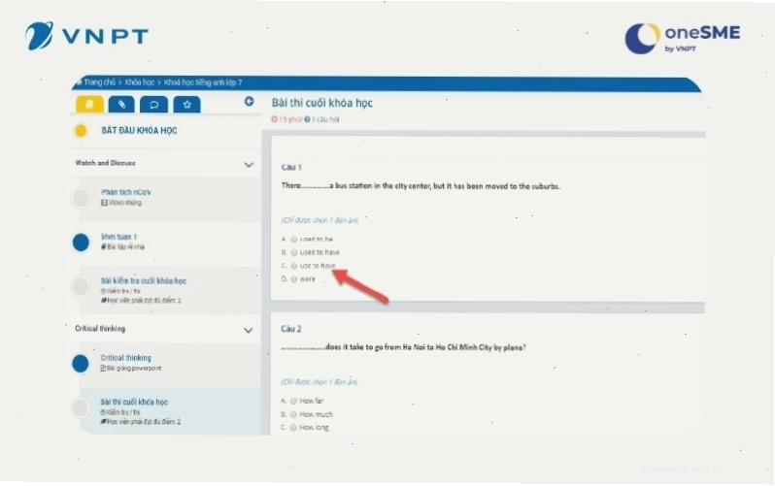Open the paperclip attachments tab
The height and width of the screenshot is (486, 775).
pyautogui.click(x=121, y=104)
